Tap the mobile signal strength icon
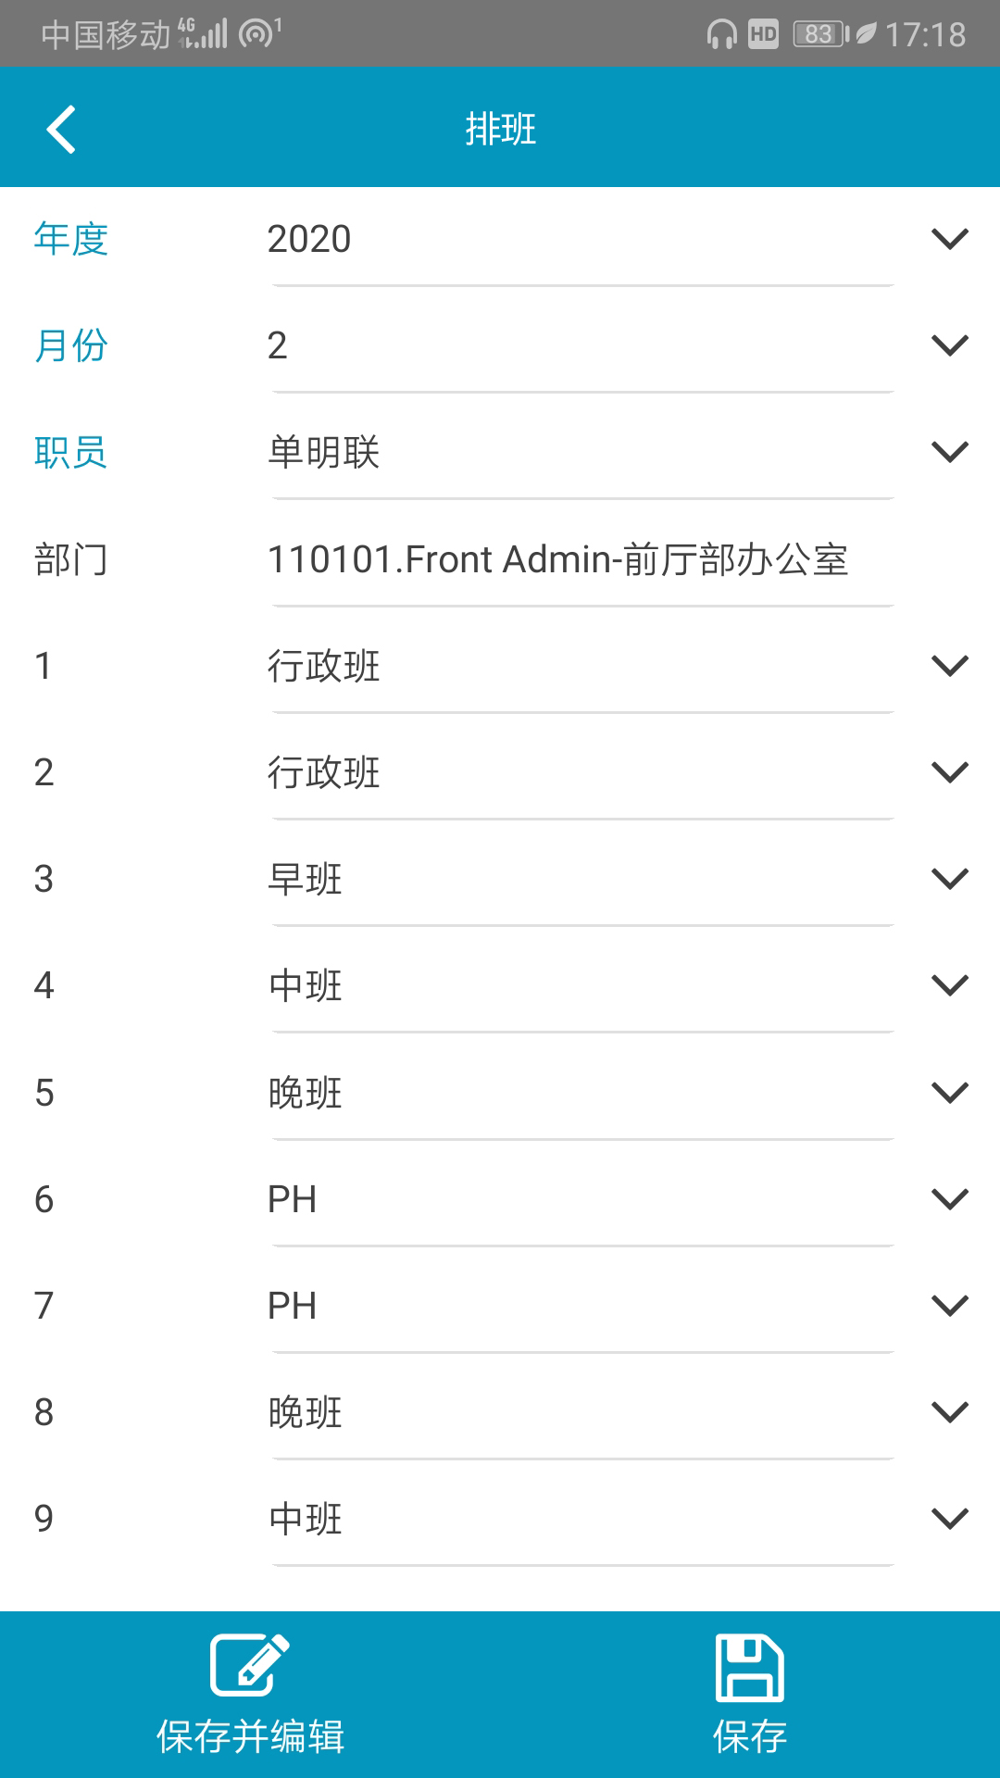1000x1778 pixels. tap(204, 34)
